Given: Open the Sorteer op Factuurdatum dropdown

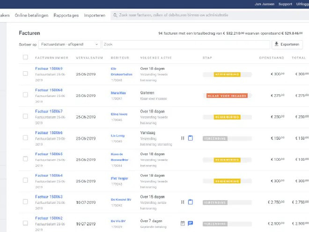Looking at the screenshot, I should pyautogui.click(x=70, y=45).
